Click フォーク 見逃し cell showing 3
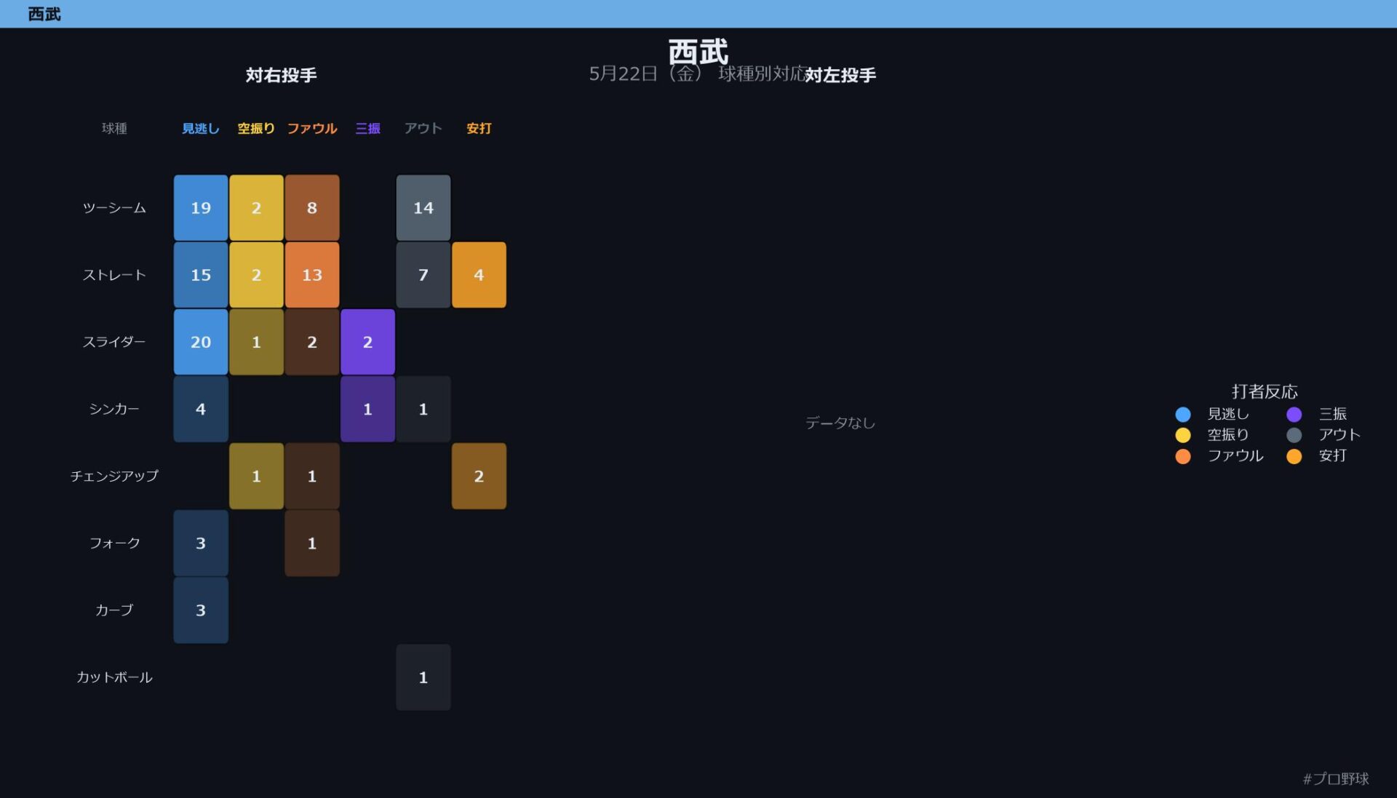Image resolution: width=1397 pixels, height=798 pixels. 201,543
